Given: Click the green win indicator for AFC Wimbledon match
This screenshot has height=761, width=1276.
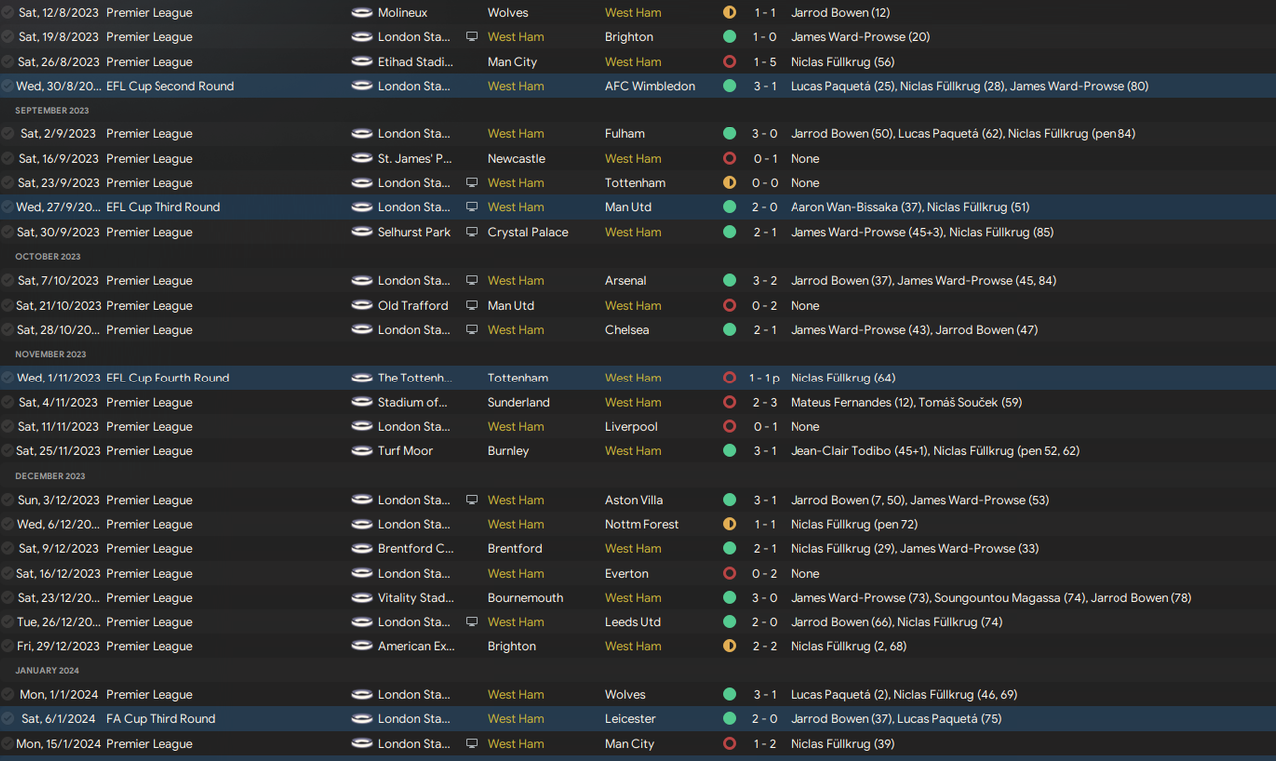Looking at the screenshot, I should click(x=729, y=86).
